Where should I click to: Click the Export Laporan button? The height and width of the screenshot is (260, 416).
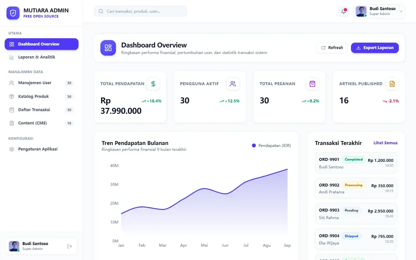375,48
